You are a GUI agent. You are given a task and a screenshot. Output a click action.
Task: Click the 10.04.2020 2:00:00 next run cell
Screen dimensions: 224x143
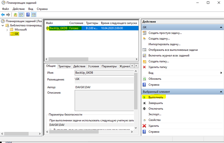[112, 28]
